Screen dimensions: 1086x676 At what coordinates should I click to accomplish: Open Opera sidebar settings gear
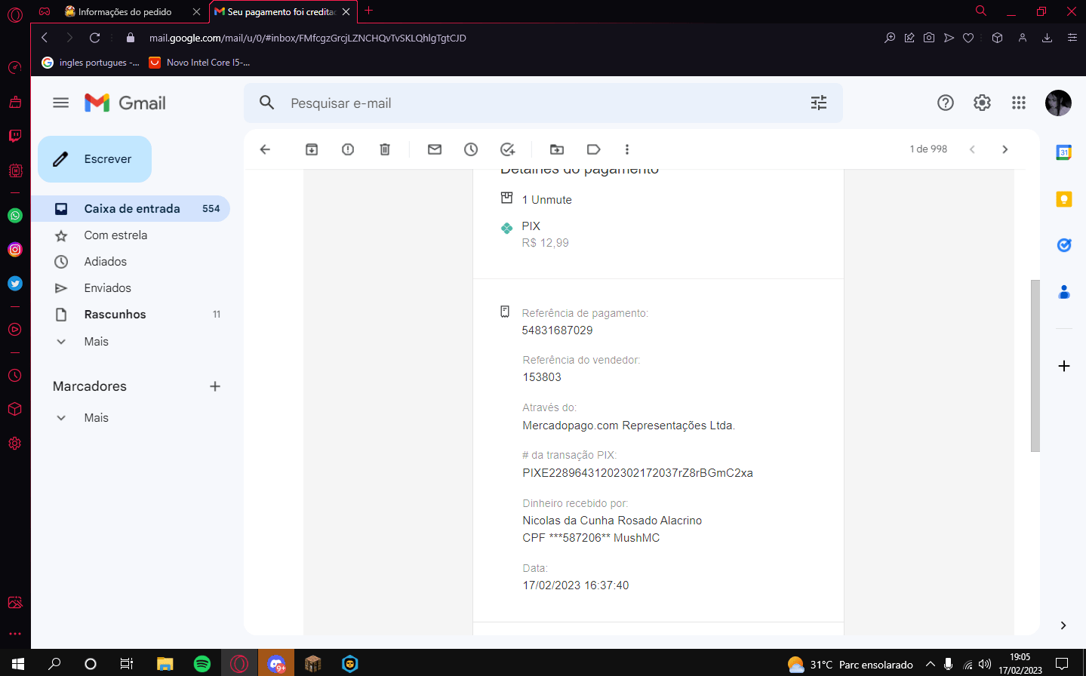(x=15, y=444)
